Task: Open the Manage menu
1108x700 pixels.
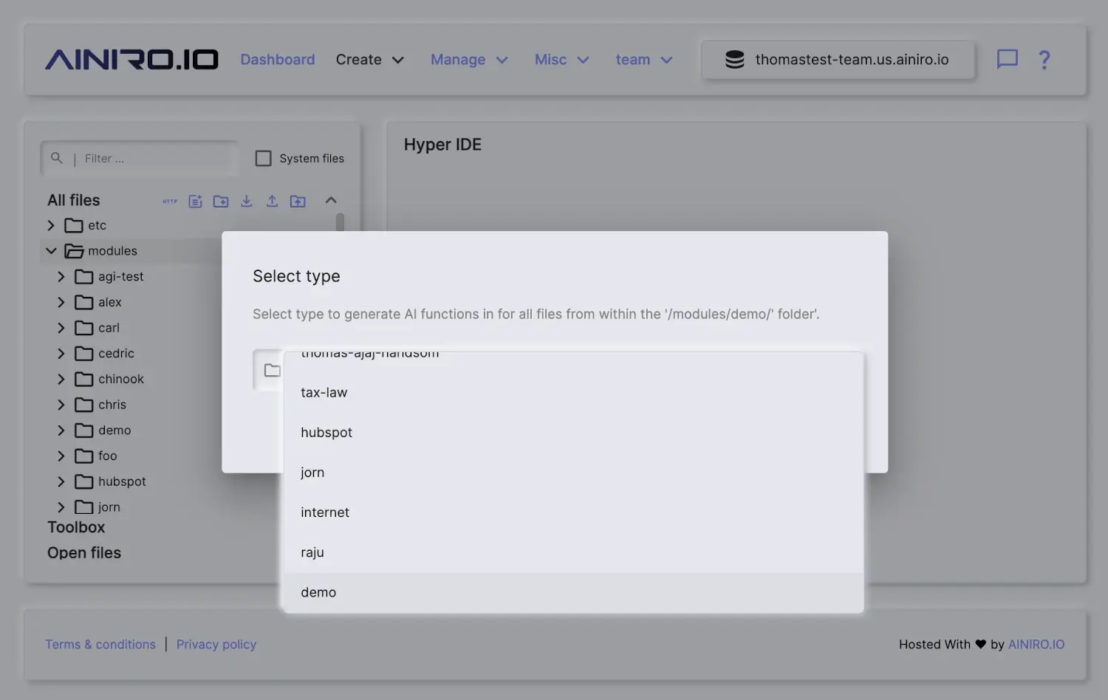Action: 470,60
